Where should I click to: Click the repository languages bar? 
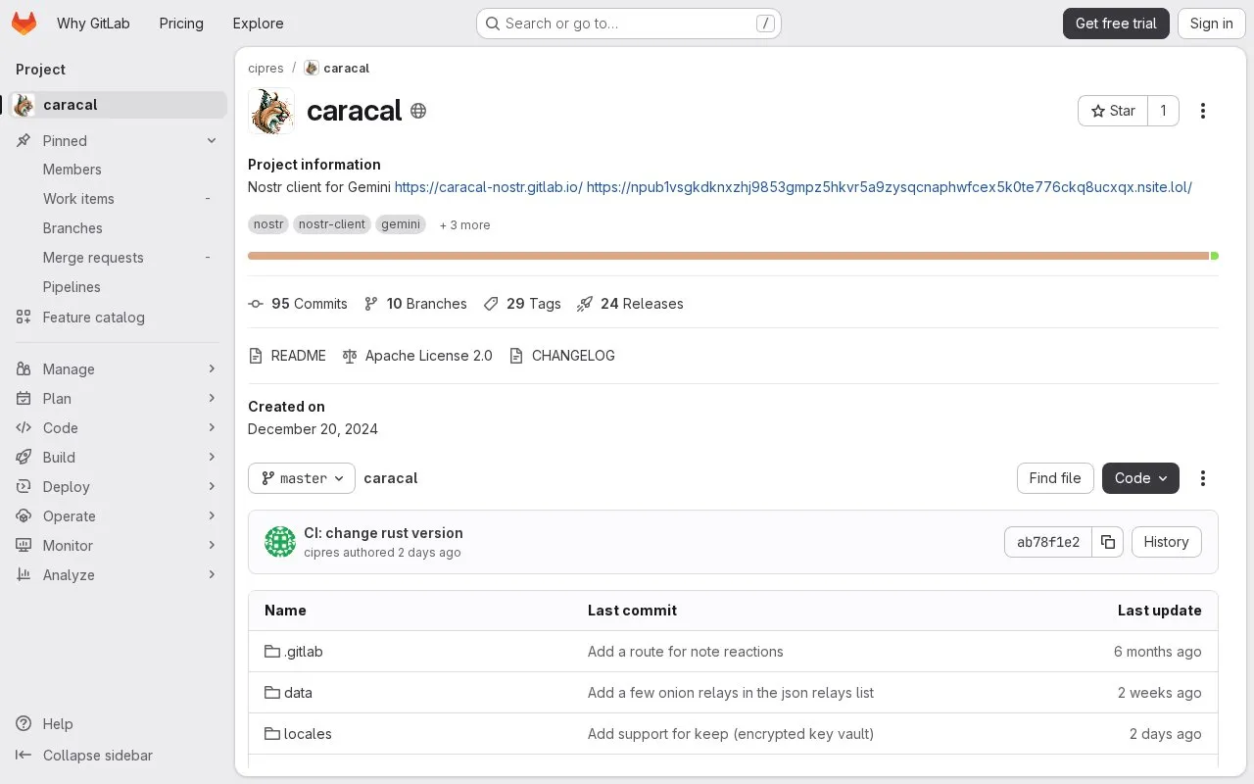pos(733,256)
